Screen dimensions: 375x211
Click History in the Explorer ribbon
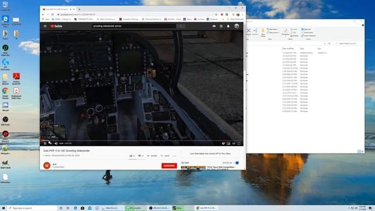pyautogui.click(x=294, y=36)
